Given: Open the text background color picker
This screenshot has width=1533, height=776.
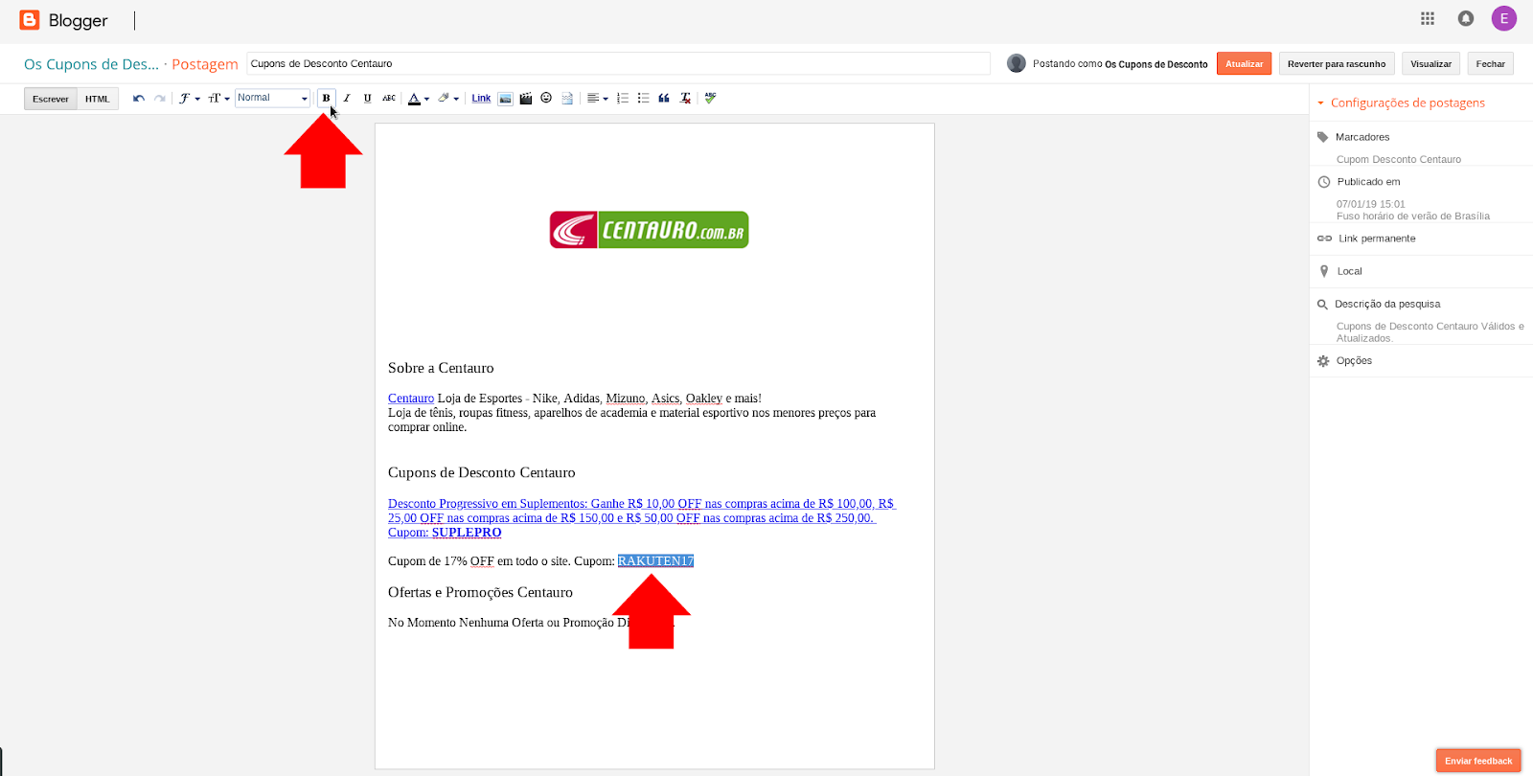Looking at the screenshot, I should coord(448,99).
